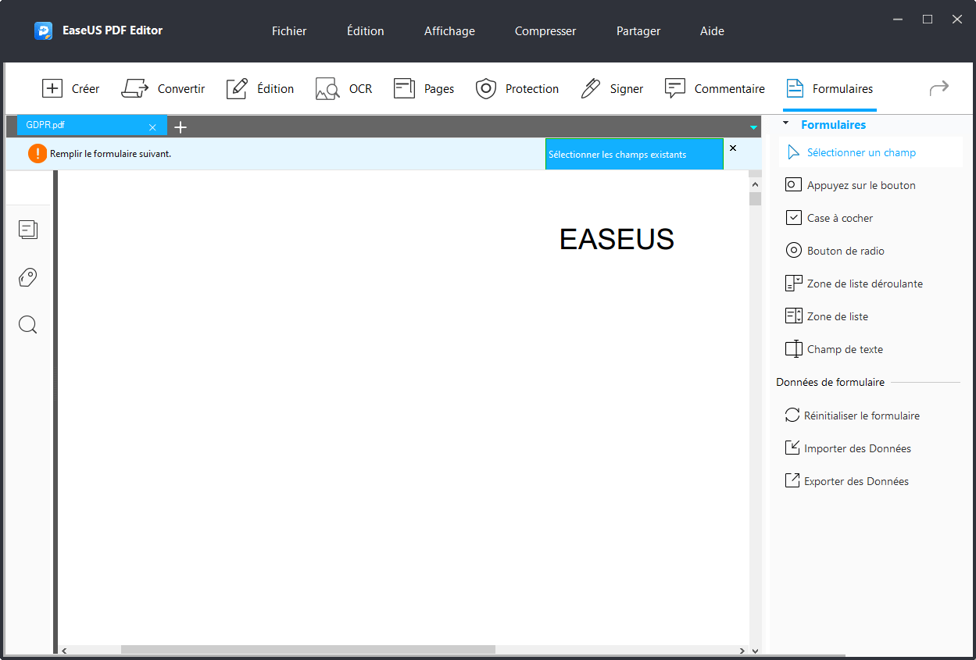
Task: Dismiss the form notification bar
Action: point(733,148)
